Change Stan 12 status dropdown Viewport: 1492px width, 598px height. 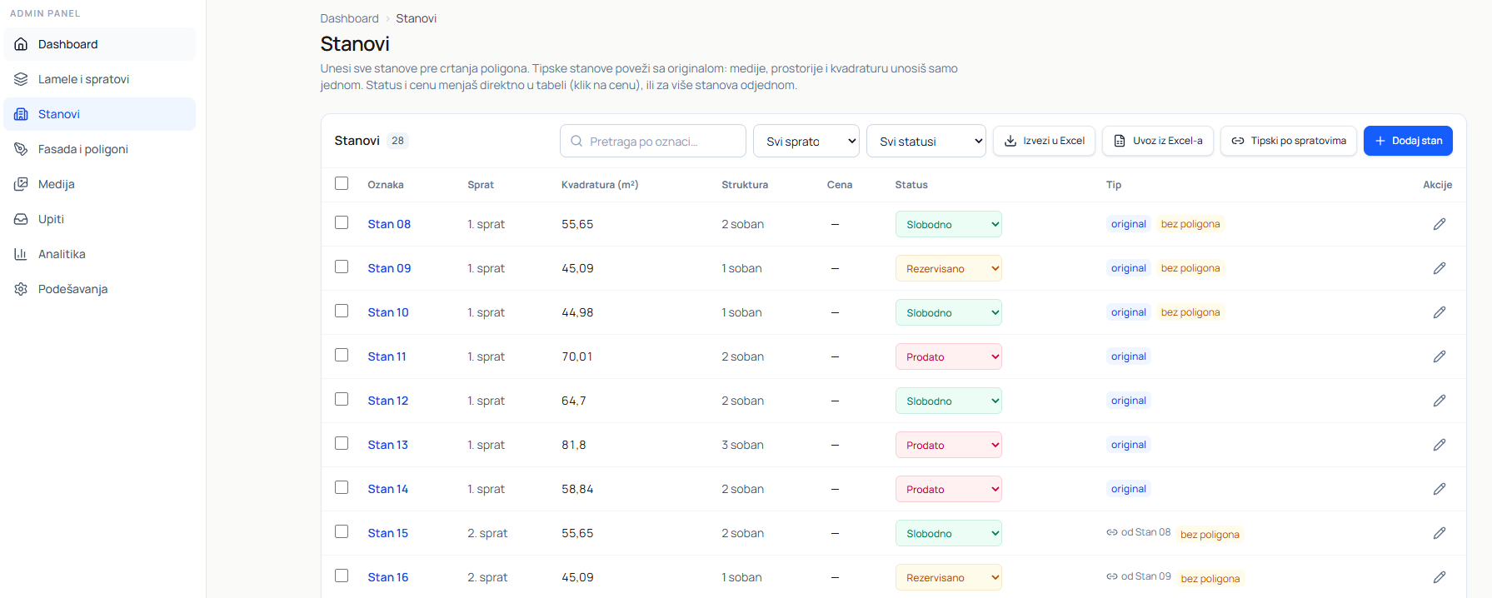click(x=949, y=401)
